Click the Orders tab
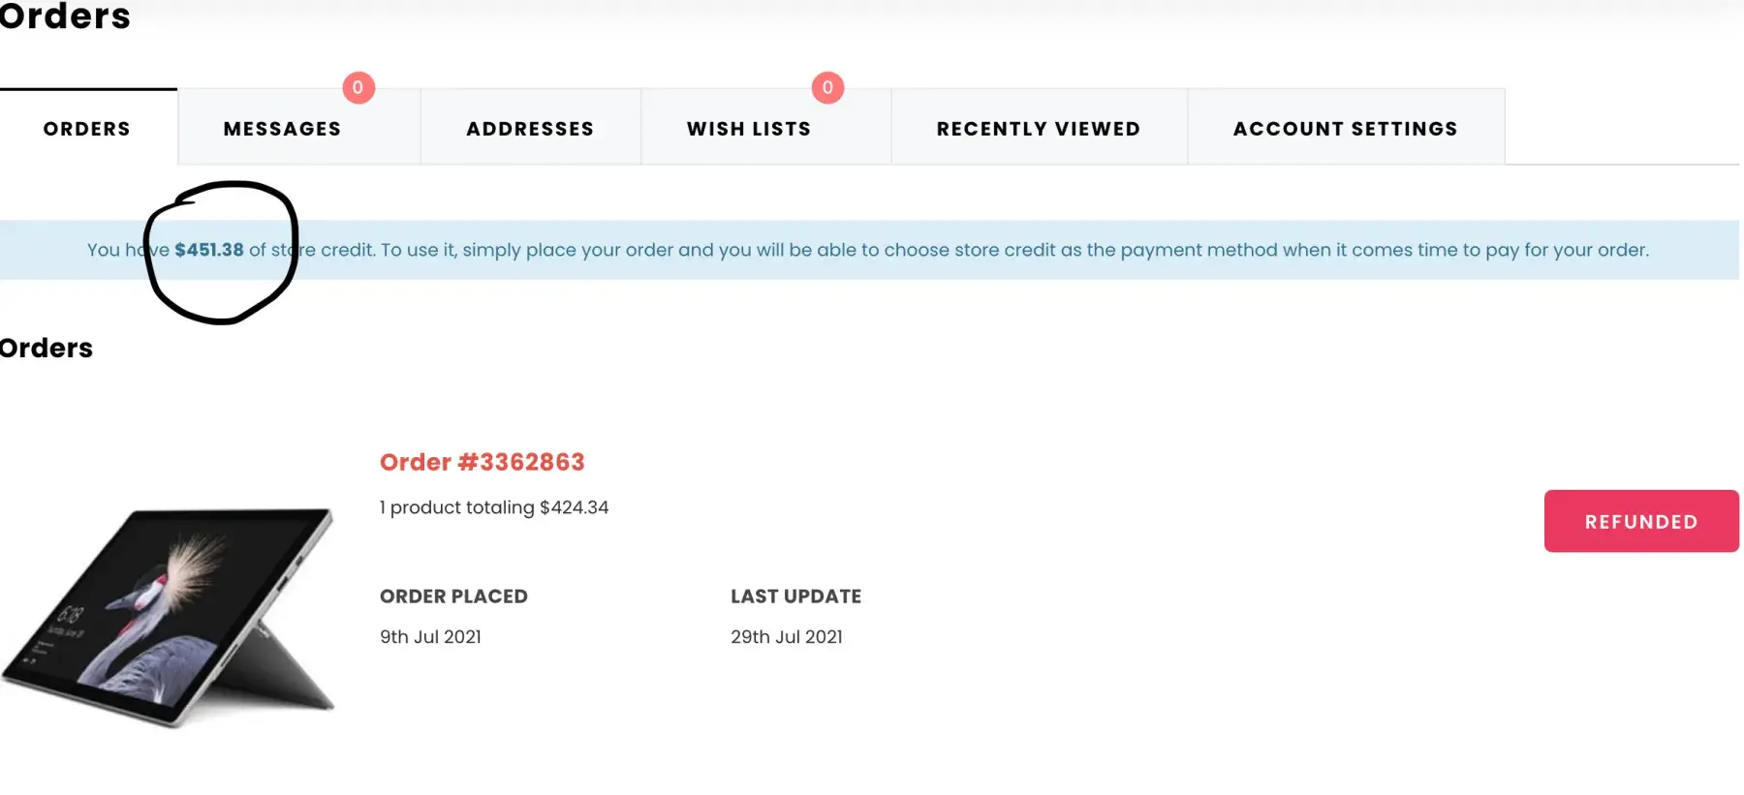The width and height of the screenshot is (1744, 795). [87, 129]
